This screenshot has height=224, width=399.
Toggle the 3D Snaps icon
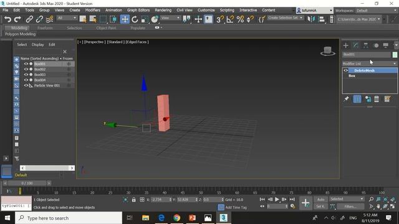[x=219, y=19]
